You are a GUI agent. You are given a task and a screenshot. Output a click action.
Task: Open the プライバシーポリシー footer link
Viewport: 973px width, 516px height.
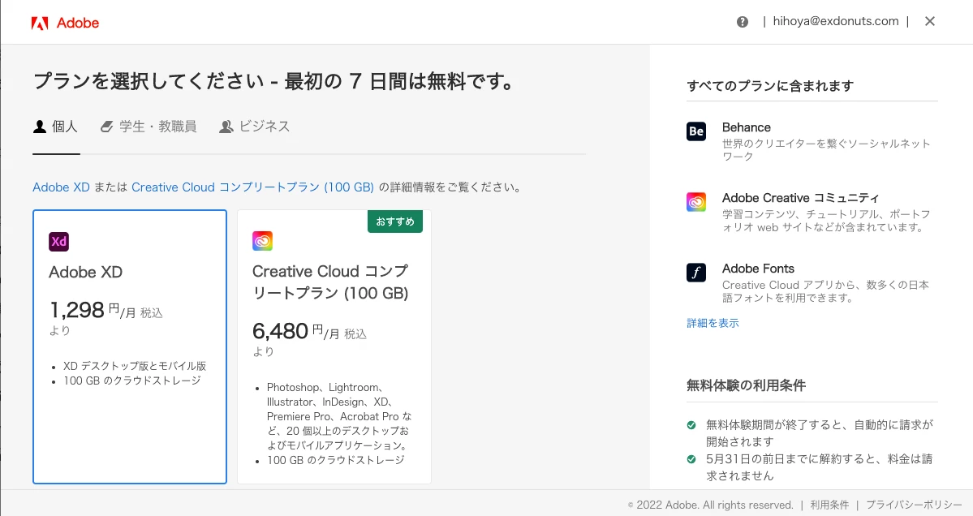914,505
